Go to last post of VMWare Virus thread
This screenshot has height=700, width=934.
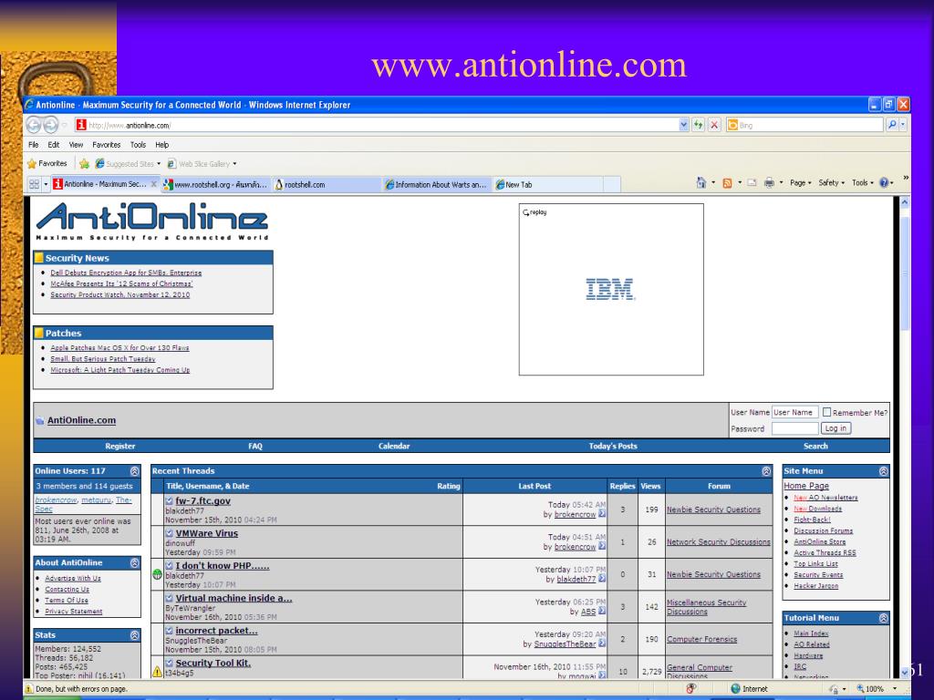point(602,547)
